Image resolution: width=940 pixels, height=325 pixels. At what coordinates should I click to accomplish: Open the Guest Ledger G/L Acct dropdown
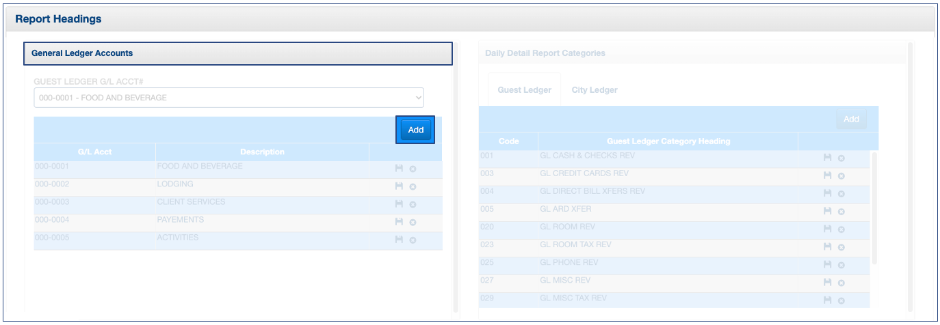[229, 98]
